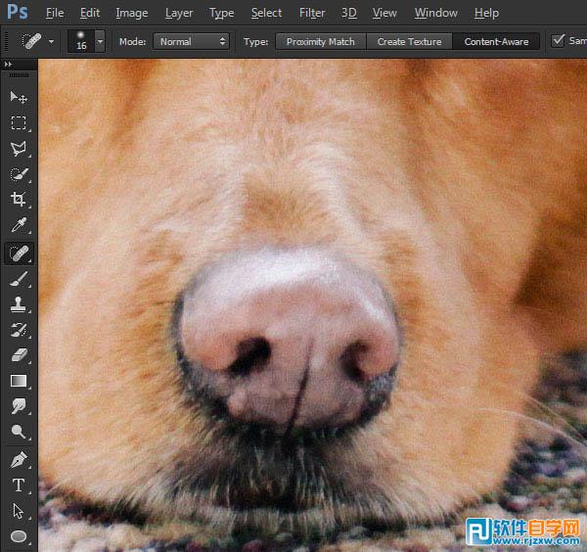Switch to the Eraser tool
This screenshot has height=552, width=587.
point(19,355)
